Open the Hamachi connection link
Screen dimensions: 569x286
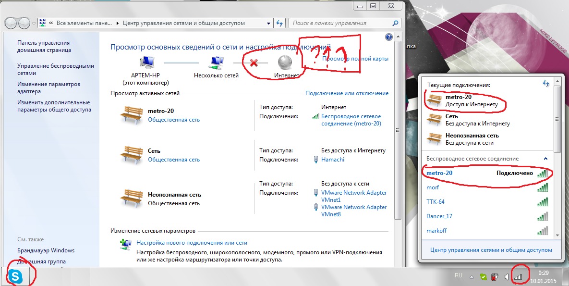(333, 160)
